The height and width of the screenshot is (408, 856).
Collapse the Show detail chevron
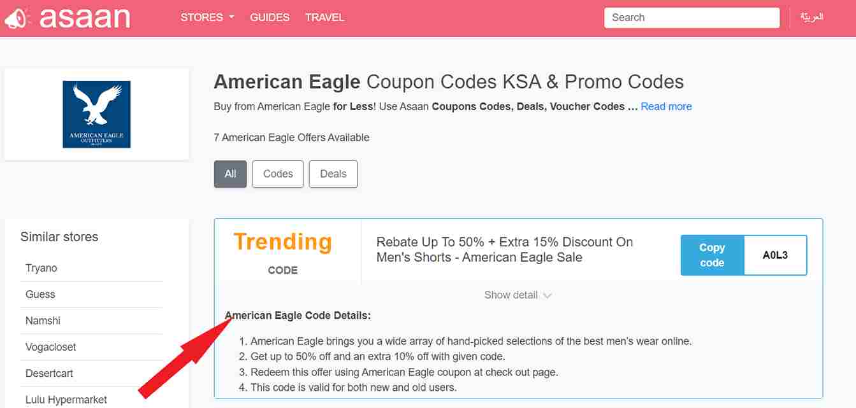tap(547, 295)
